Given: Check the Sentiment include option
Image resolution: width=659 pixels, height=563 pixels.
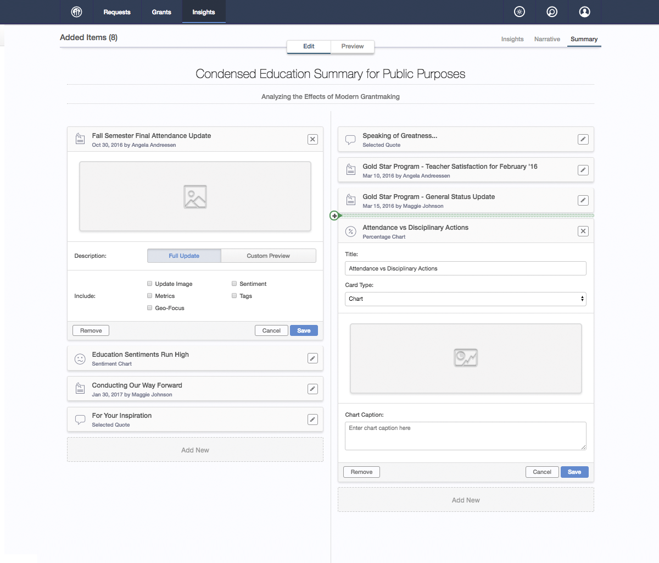Looking at the screenshot, I should [234, 284].
